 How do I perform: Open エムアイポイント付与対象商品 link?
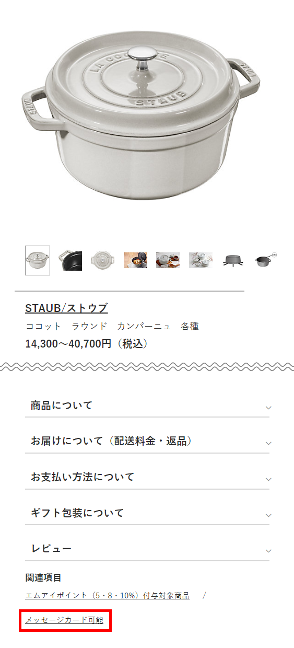[107, 595]
